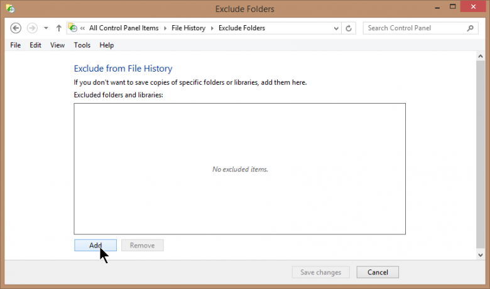Viewport: 490px width, 289px height.
Task: Go up one level with Up arrow
Action: click(x=59, y=28)
